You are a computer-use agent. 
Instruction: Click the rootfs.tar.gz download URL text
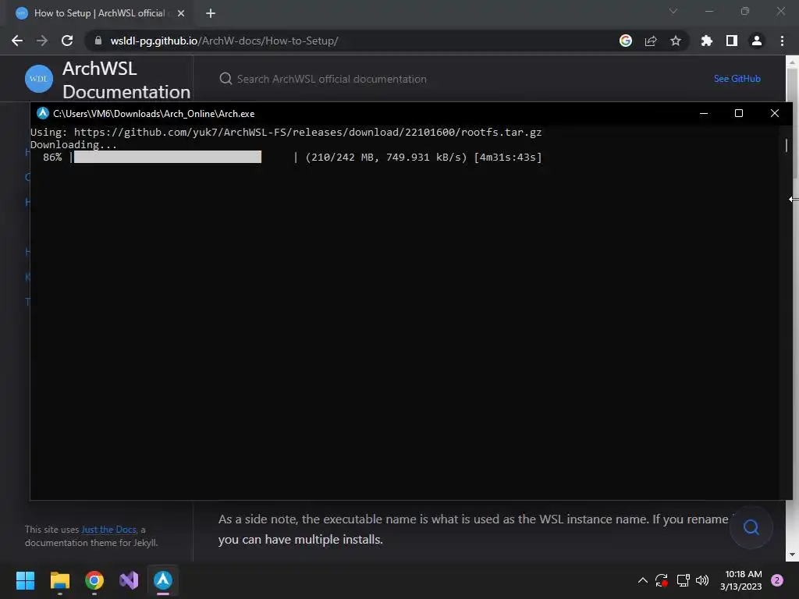(307, 133)
